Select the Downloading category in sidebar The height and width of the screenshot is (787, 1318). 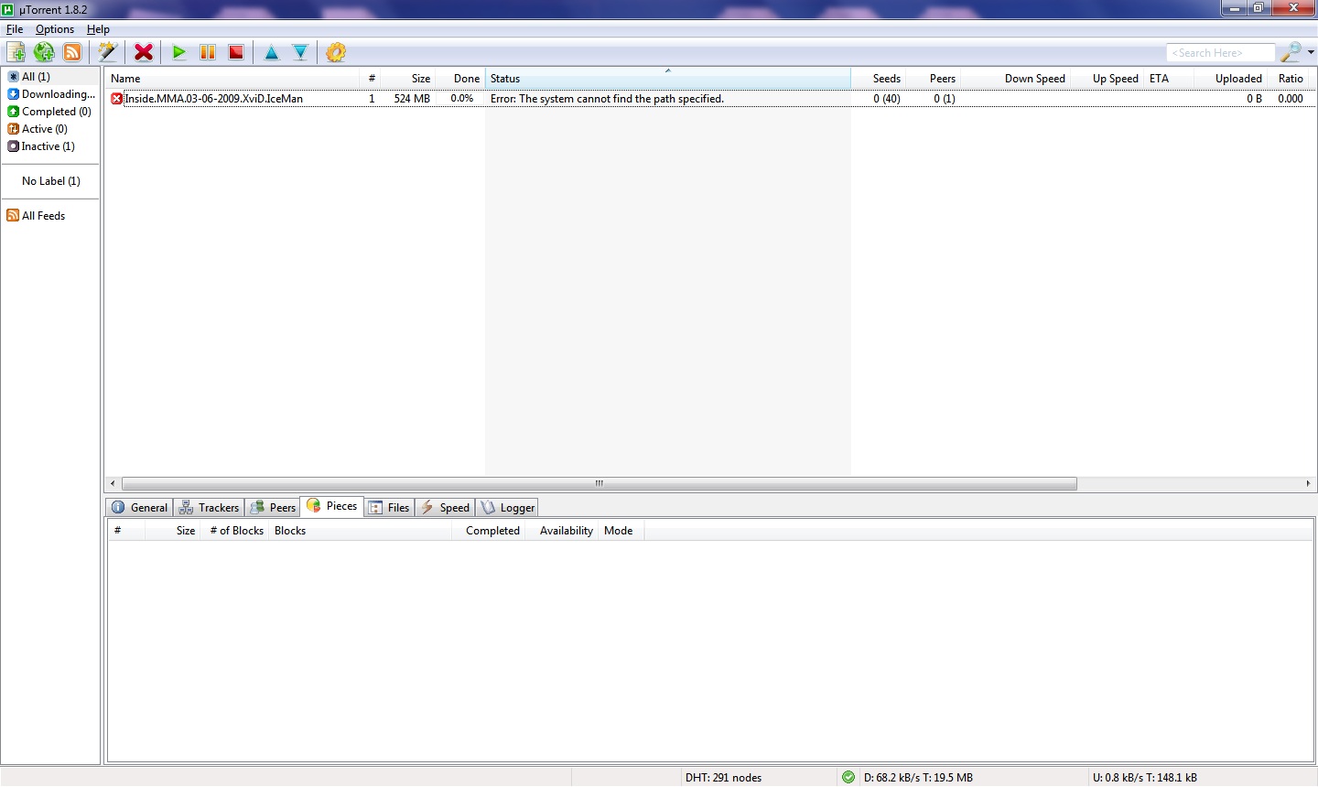tap(51, 94)
